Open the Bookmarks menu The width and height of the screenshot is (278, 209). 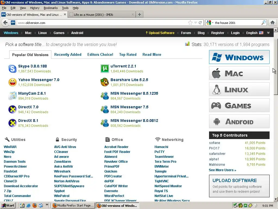point(51,8)
